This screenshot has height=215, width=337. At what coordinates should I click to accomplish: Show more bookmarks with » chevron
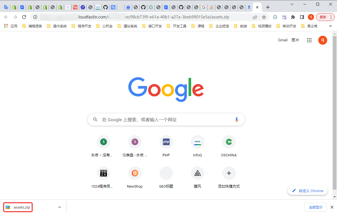[330, 26]
